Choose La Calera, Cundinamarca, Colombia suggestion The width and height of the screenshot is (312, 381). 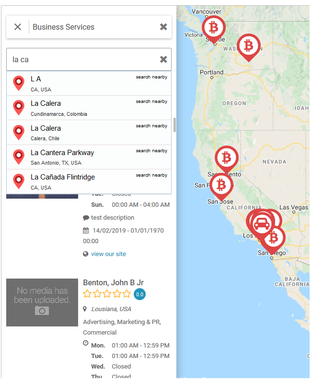click(89, 108)
